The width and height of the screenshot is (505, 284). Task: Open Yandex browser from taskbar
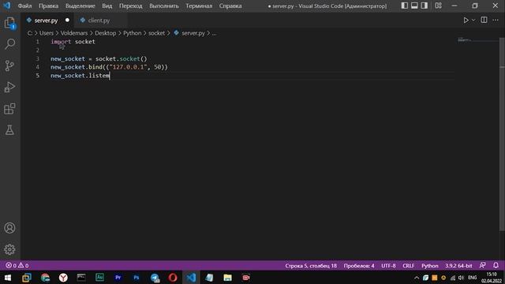(x=63, y=278)
